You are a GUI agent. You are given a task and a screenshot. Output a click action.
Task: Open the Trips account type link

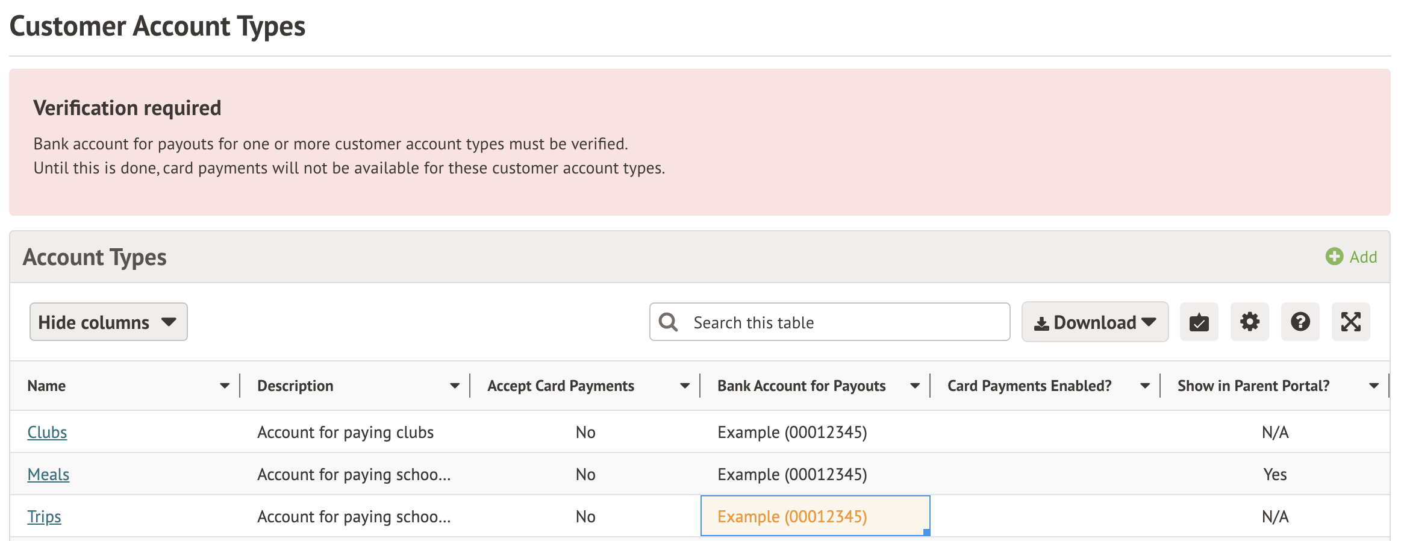click(x=44, y=517)
